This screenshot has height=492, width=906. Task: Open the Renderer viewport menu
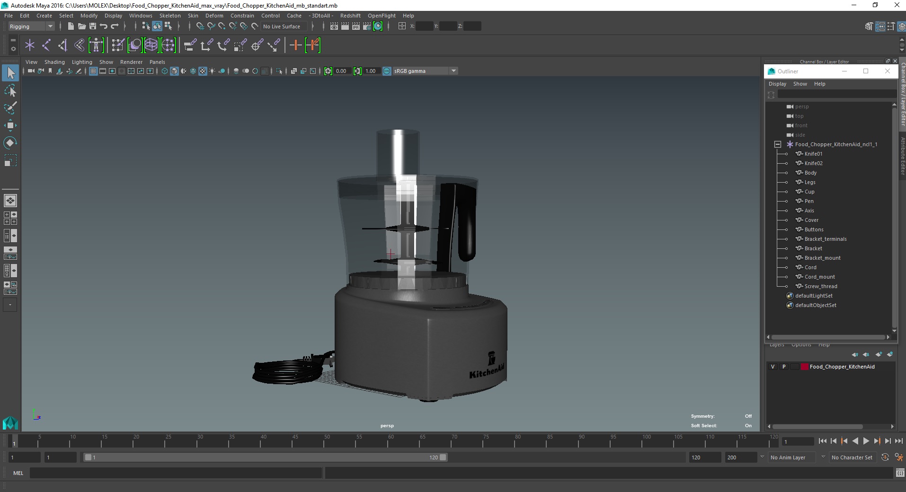pyautogui.click(x=131, y=62)
